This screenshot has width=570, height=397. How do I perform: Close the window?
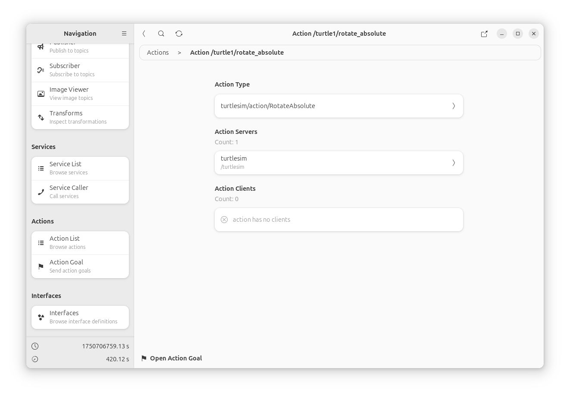pos(534,34)
